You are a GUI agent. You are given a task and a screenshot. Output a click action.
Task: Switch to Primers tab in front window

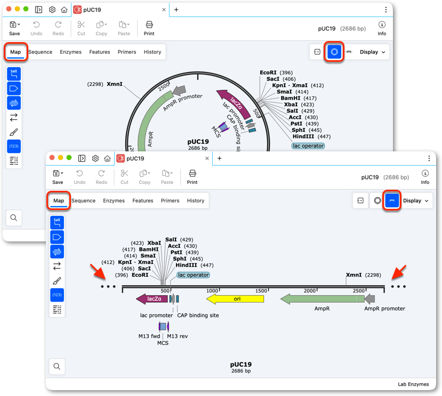[170, 201]
